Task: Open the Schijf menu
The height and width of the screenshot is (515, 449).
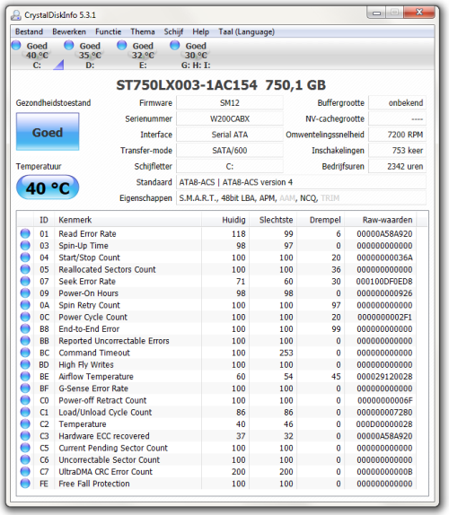Action: (x=173, y=32)
